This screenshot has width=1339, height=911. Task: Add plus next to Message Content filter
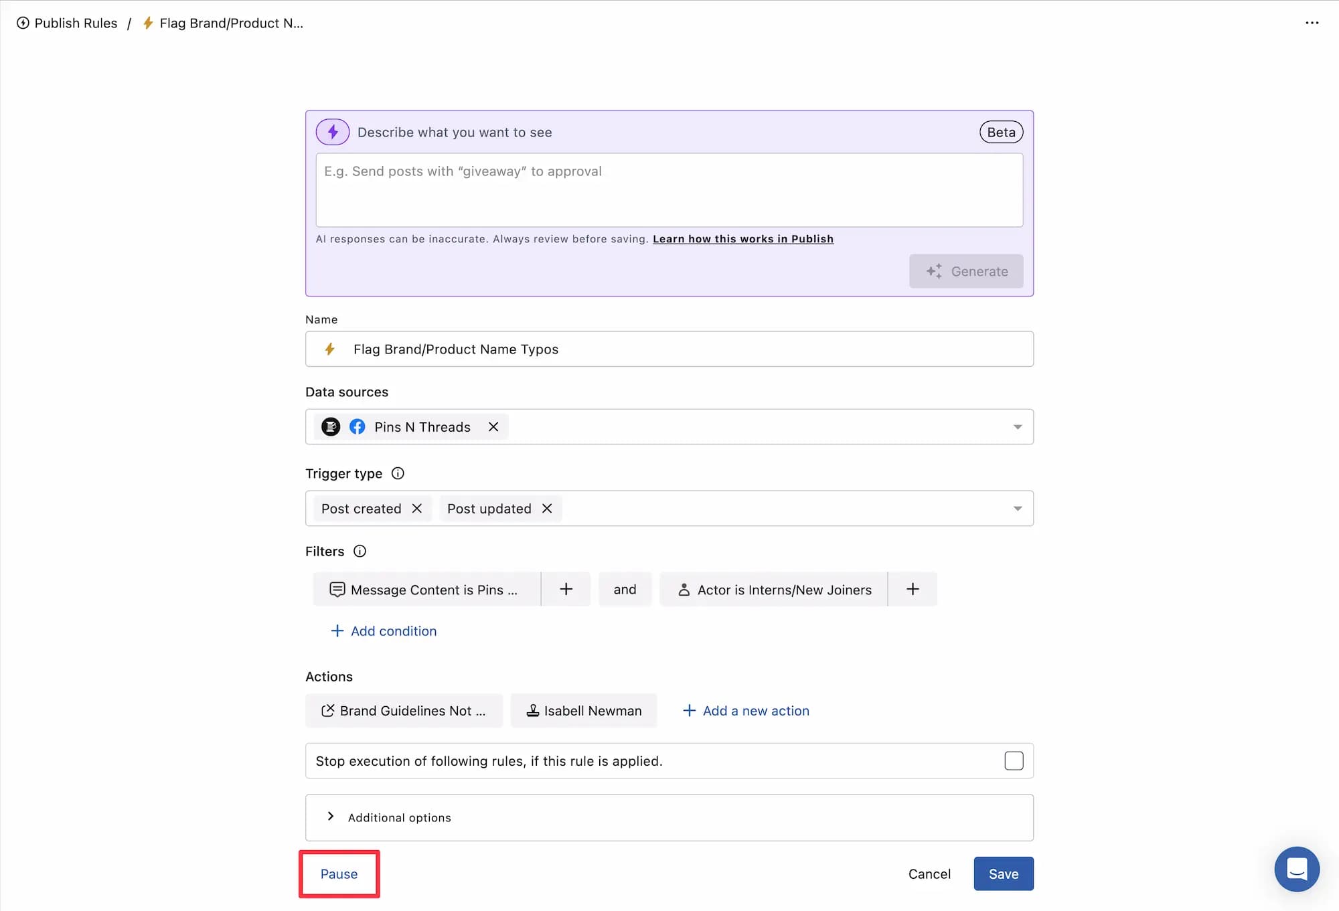[566, 589]
